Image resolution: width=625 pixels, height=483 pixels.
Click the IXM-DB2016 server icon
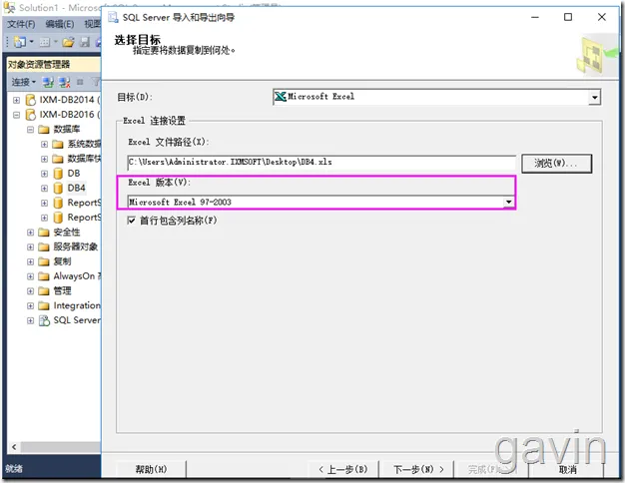point(31,115)
